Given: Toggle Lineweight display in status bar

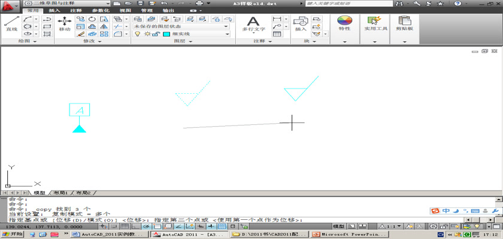Looking at the screenshot, I should click(x=211, y=226).
